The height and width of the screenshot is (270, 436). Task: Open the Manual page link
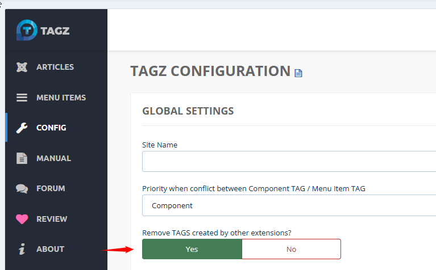(53, 158)
